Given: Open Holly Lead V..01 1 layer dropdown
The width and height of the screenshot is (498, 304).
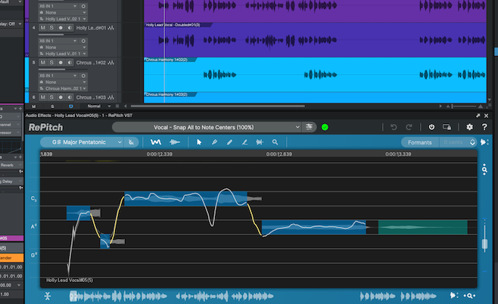Looking at the screenshot, I should pyautogui.click(x=63, y=54).
